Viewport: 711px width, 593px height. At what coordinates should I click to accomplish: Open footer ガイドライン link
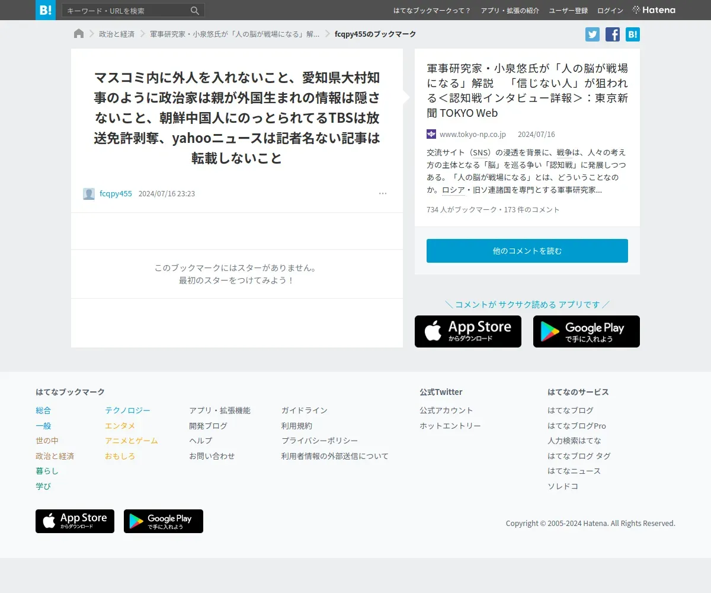[305, 410]
